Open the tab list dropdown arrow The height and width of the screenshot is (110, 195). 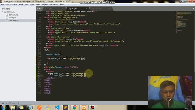tap(193, 9)
